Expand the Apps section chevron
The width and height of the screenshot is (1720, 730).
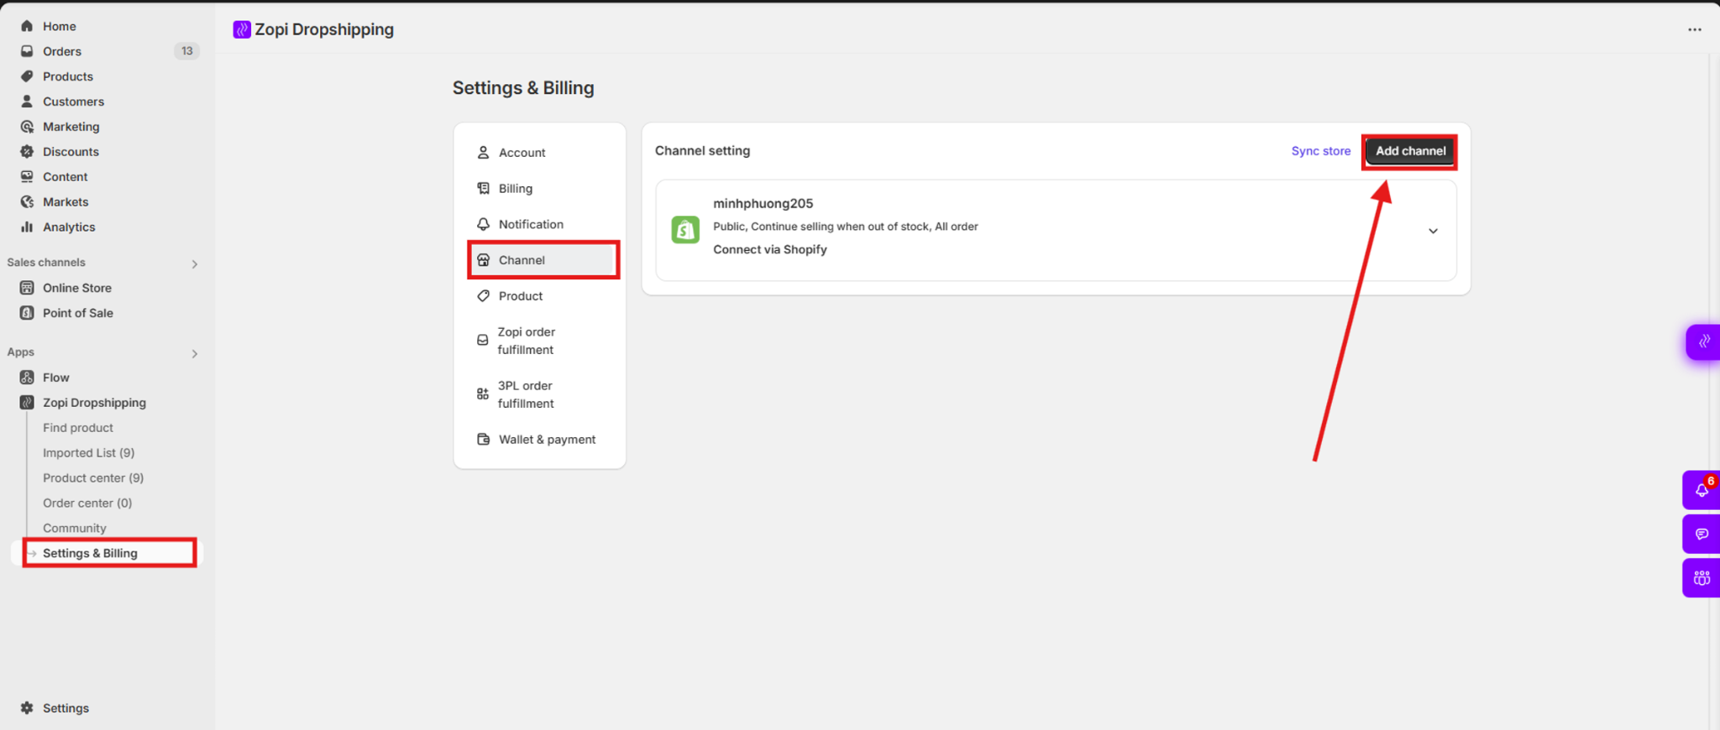click(194, 353)
